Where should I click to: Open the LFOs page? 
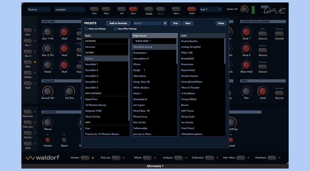(x=28, y=143)
